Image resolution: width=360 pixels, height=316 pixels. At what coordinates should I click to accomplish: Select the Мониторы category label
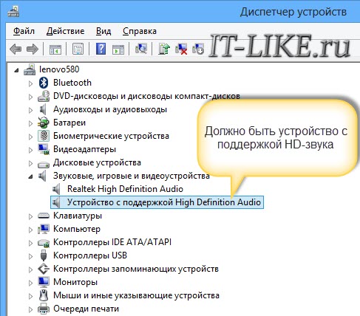(x=75, y=282)
